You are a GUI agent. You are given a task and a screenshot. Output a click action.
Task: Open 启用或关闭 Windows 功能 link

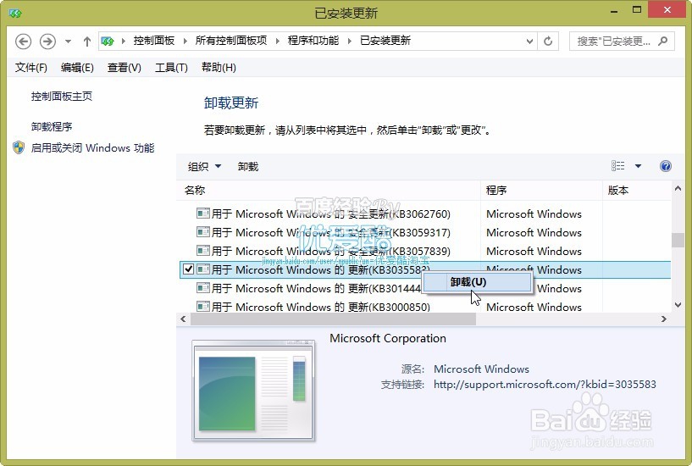[92, 147]
